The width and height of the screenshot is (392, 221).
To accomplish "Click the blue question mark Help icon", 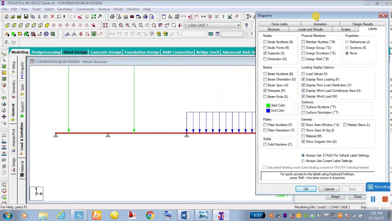I will [x=246, y=25].
